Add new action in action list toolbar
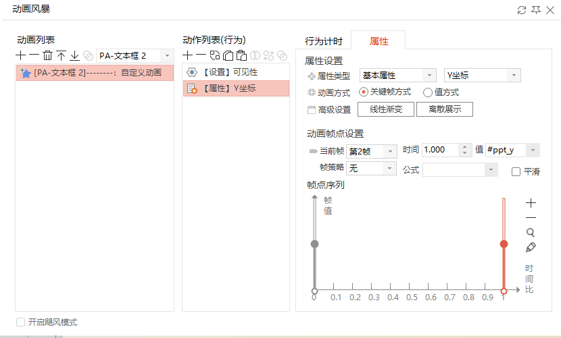This screenshot has height=338, width=561. [187, 55]
